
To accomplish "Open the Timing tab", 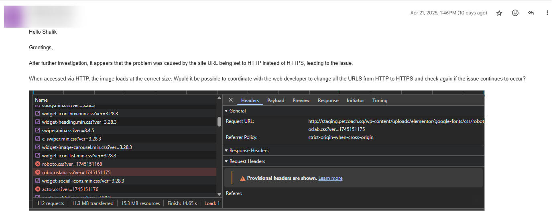I will click(380, 100).
